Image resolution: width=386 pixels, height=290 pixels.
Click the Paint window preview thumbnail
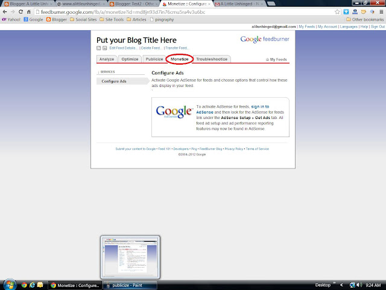point(130,257)
